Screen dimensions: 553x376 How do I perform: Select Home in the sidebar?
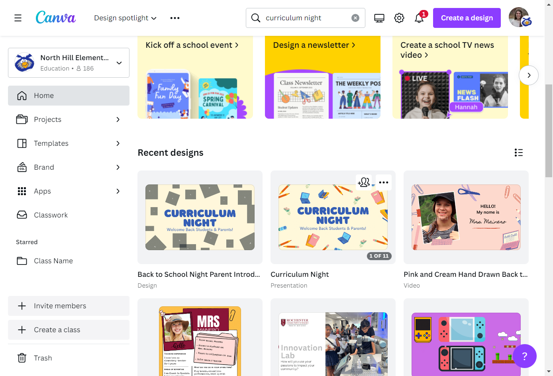pyautogui.click(x=69, y=96)
